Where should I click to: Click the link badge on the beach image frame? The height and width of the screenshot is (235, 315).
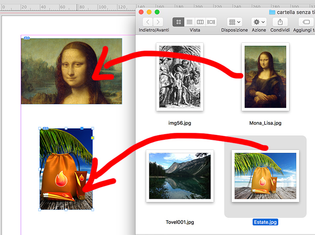click(x=46, y=128)
